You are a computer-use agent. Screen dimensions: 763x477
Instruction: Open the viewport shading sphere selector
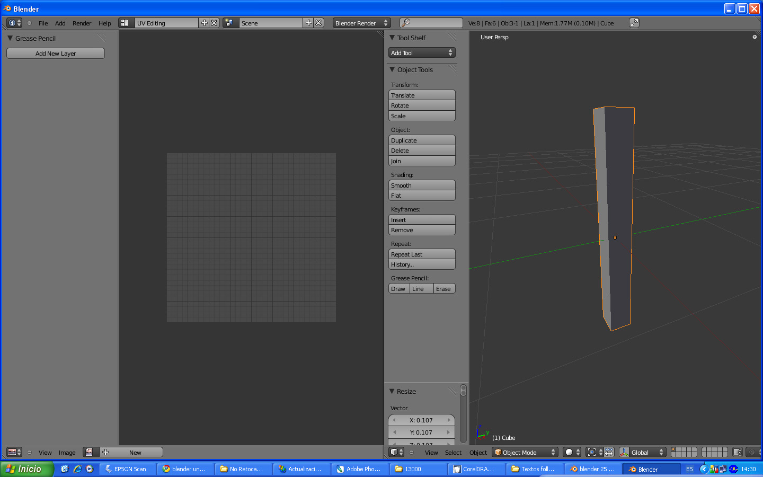[x=572, y=452]
